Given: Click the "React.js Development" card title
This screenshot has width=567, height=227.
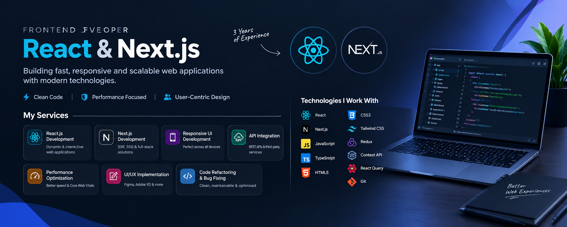Looking at the screenshot, I should [x=60, y=136].
